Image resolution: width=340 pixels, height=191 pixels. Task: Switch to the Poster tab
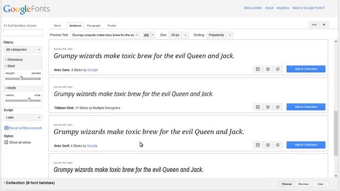[x=112, y=25]
